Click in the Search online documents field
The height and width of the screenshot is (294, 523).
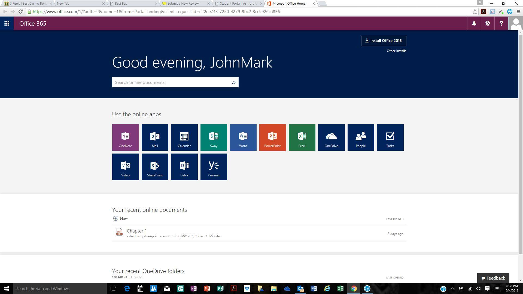tap(171, 82)
